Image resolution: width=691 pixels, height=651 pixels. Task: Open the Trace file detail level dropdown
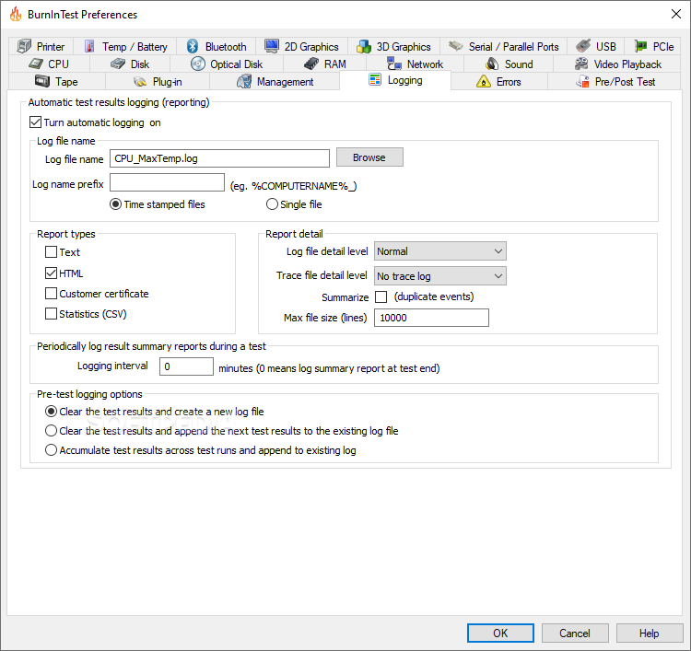click(439, 275)
